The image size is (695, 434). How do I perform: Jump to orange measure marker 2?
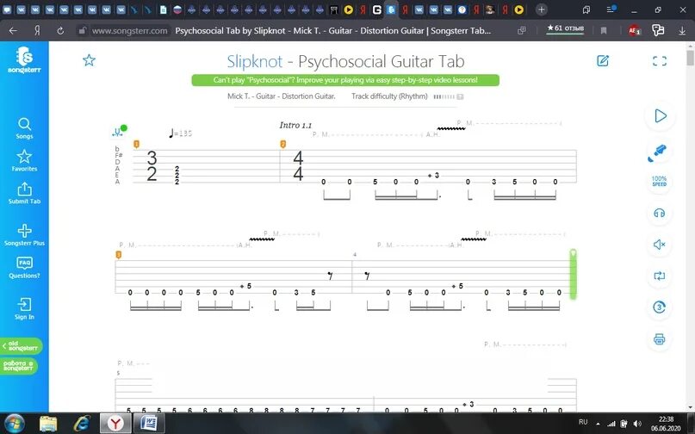[x=282, y=144]
